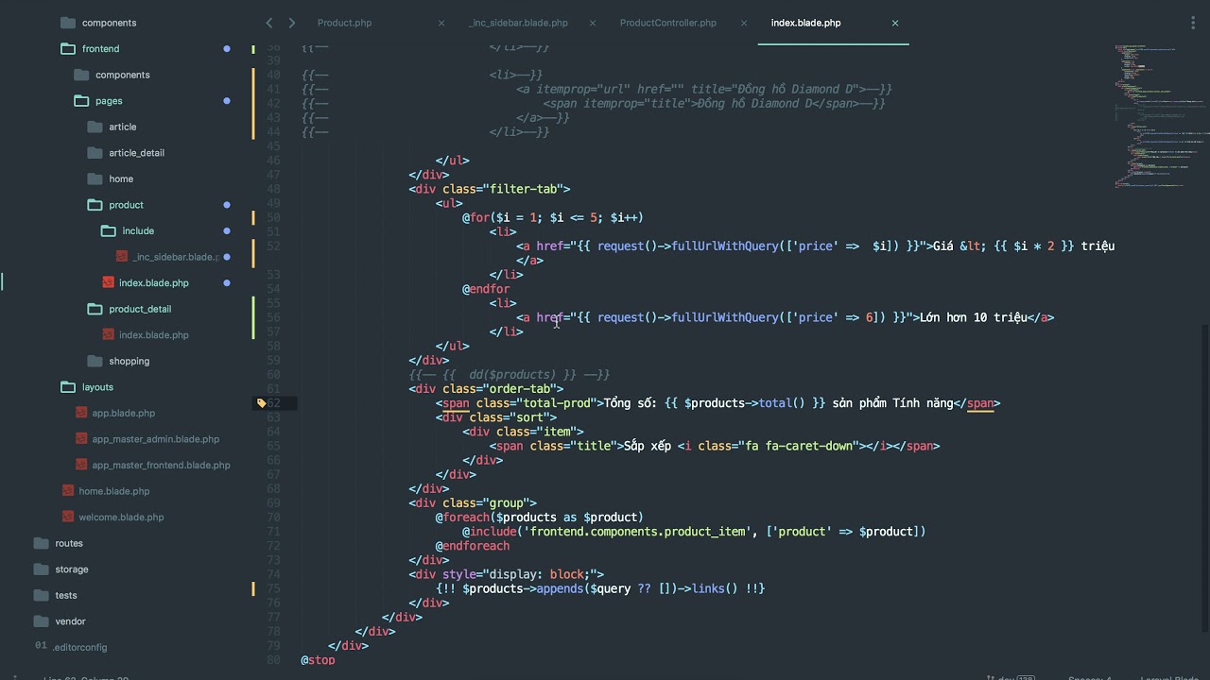
Task: Switch to the ProductController.php tab
Action: 668,23
